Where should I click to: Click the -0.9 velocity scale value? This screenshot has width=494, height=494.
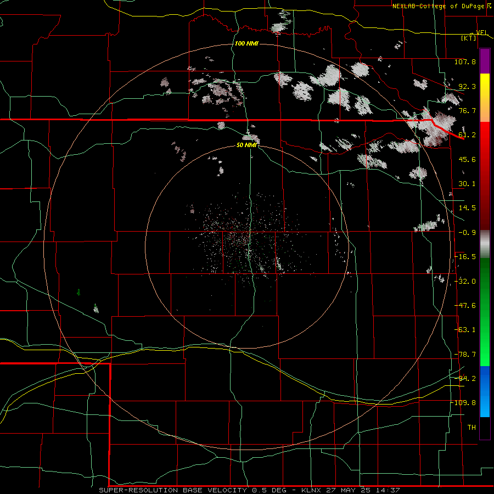coord(467,233)
